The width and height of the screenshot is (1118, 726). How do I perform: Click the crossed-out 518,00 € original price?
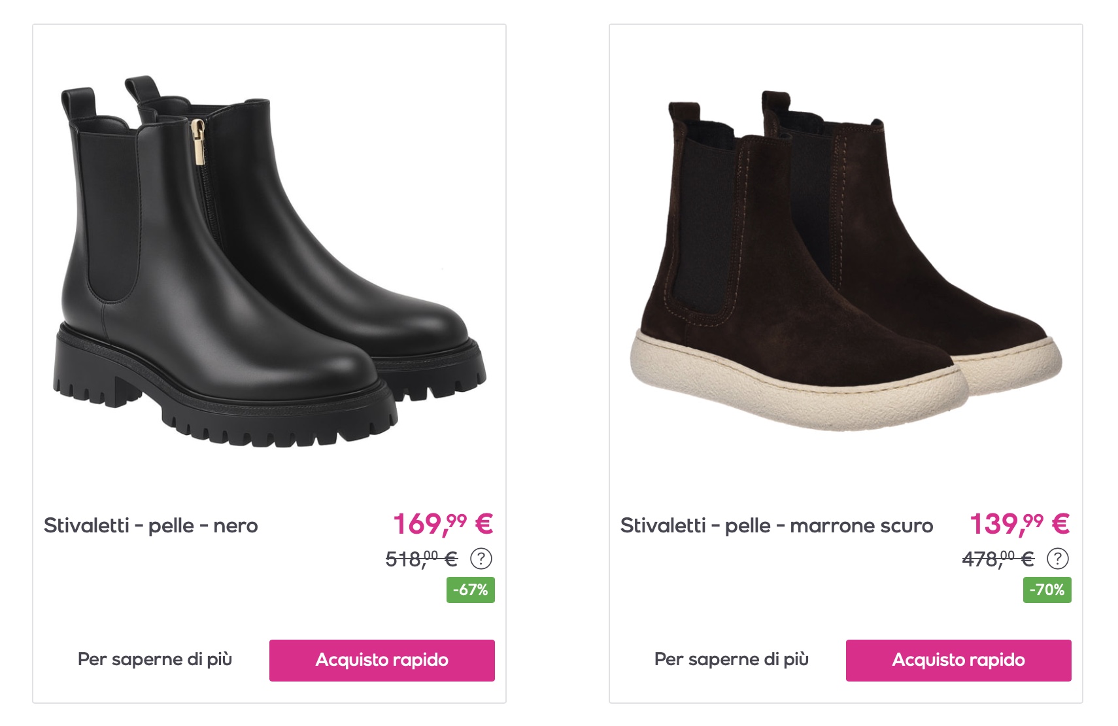click(x=421, y=559)
